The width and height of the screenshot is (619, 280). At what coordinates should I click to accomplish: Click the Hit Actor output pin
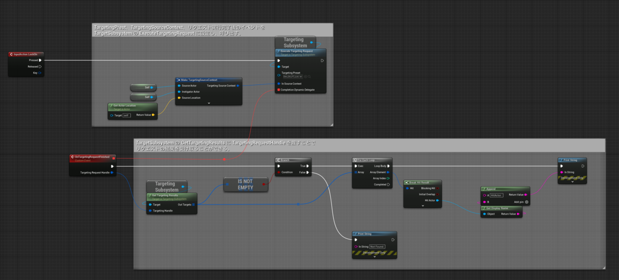click(438, 200)
